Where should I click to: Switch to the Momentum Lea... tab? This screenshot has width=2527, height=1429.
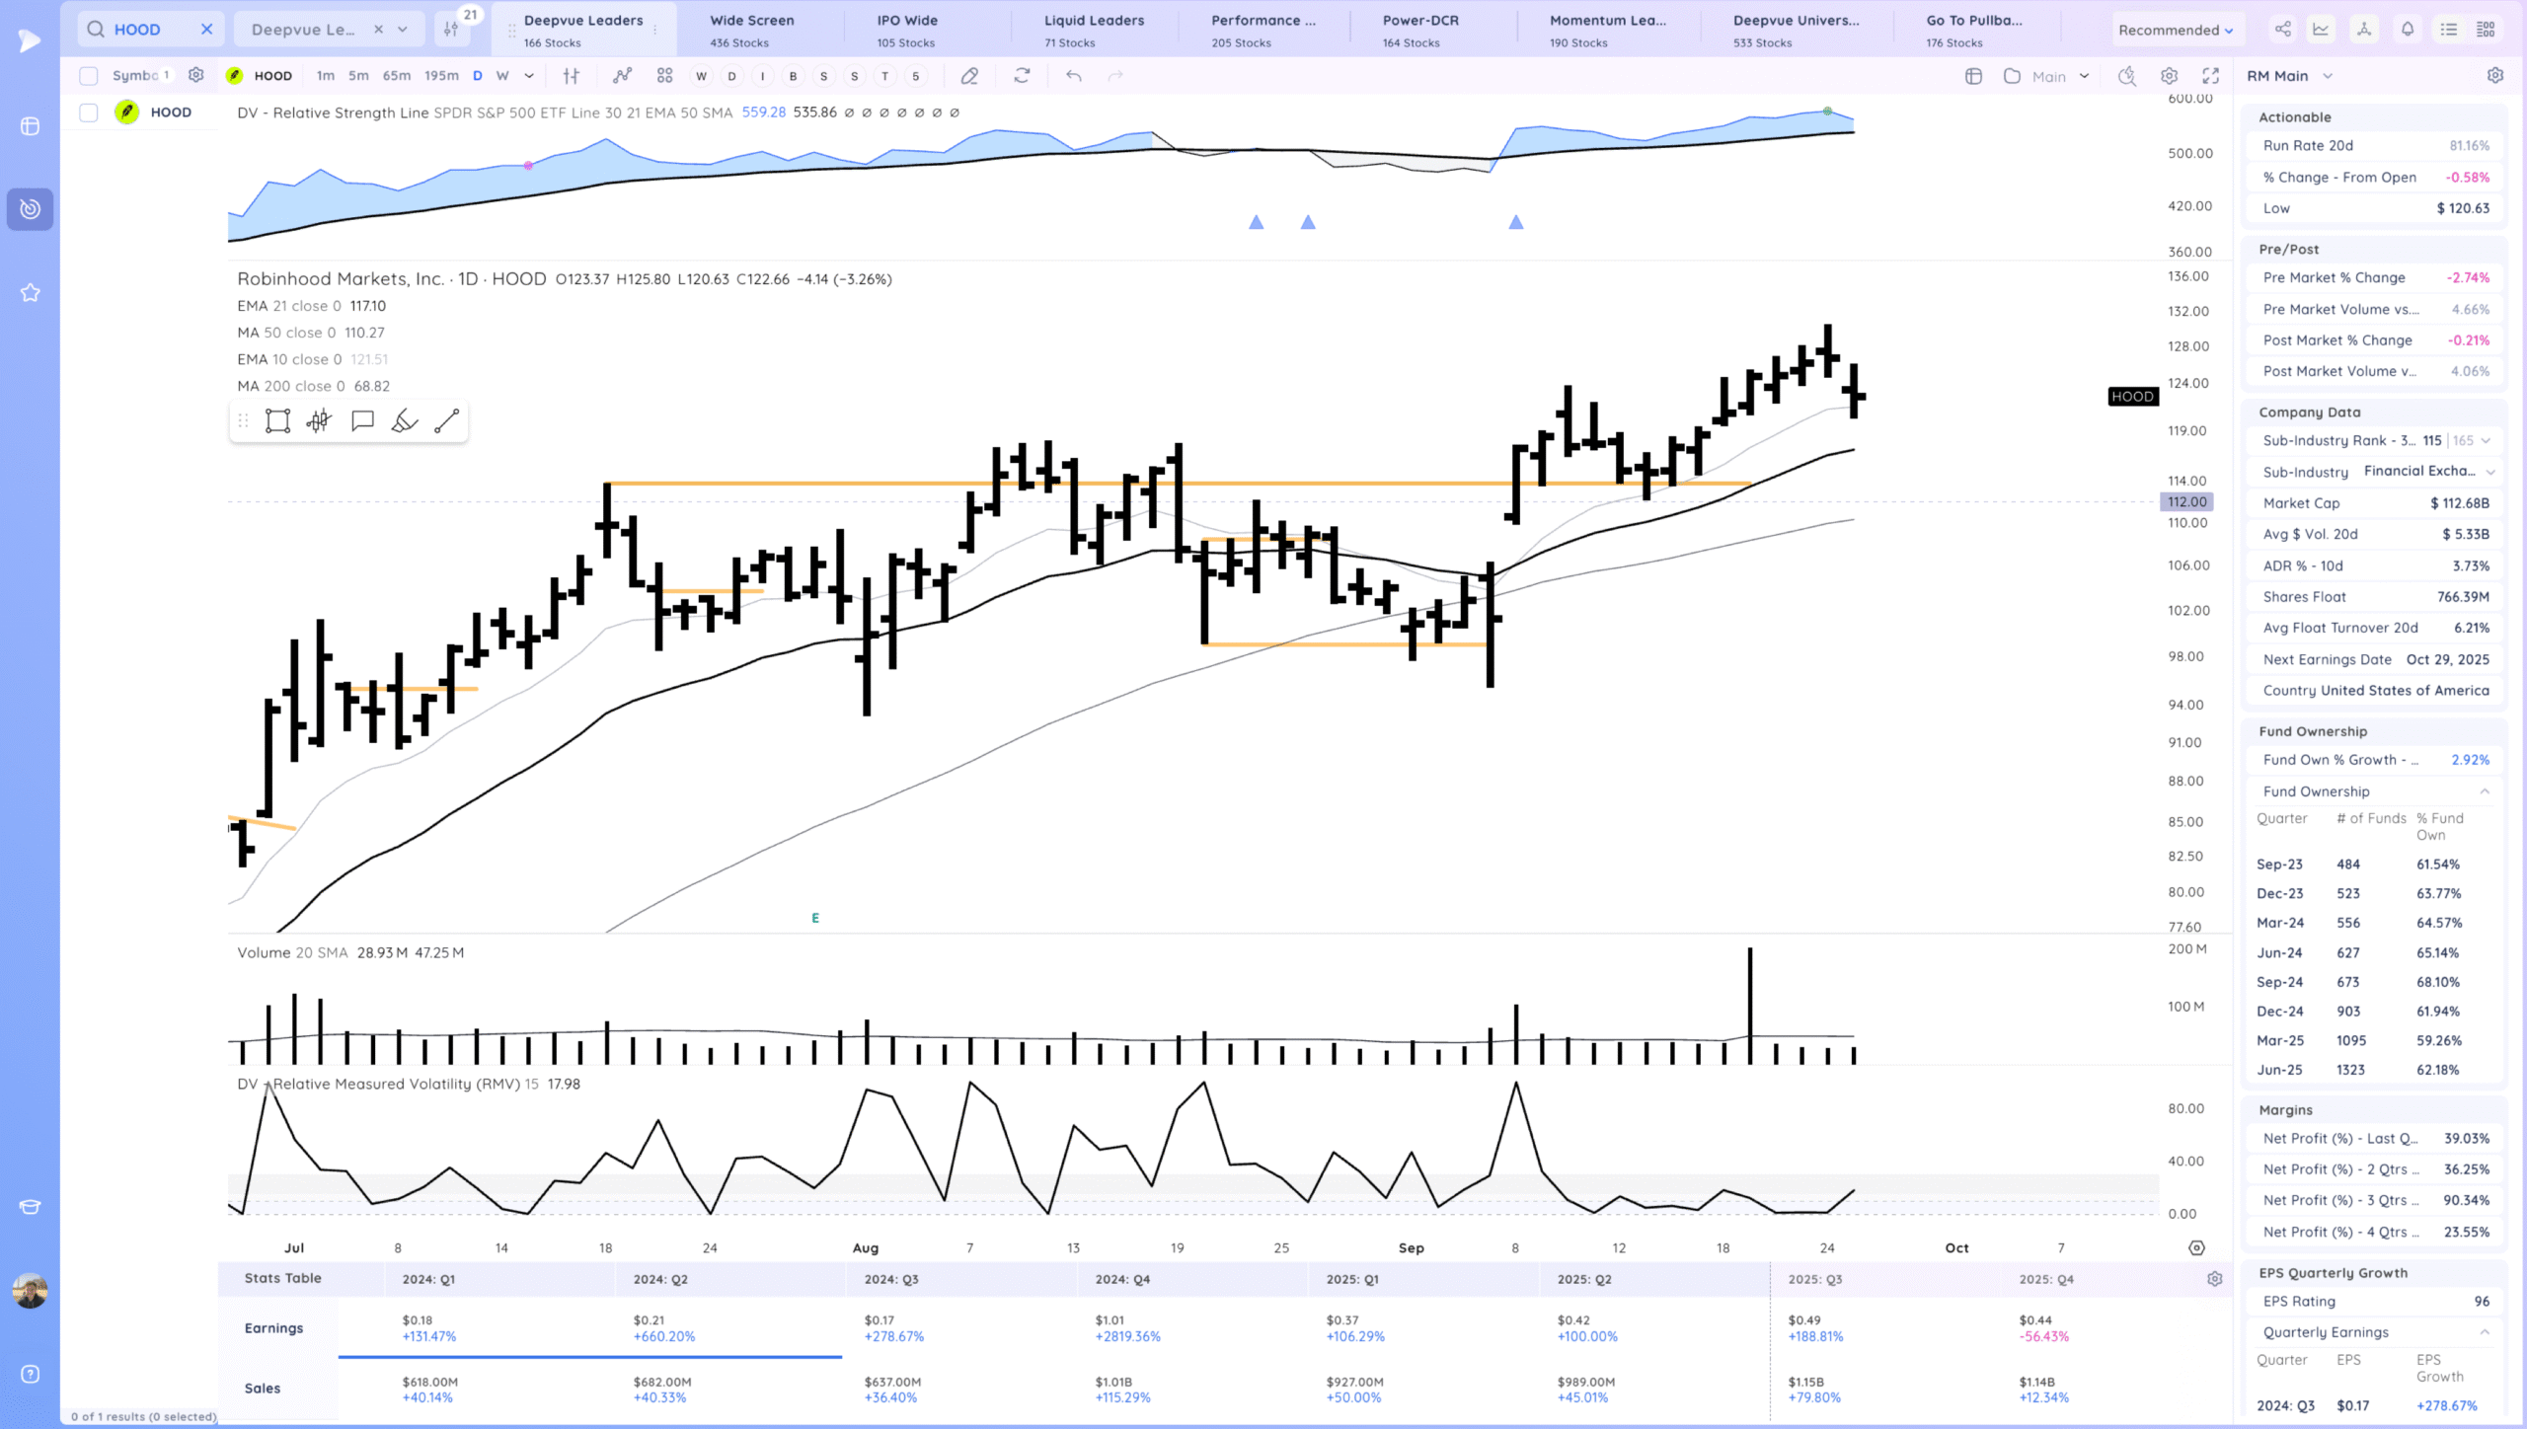[x=1607, y=30]
